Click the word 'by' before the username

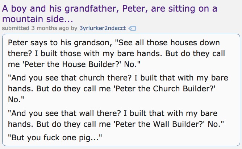pos(74,28)
